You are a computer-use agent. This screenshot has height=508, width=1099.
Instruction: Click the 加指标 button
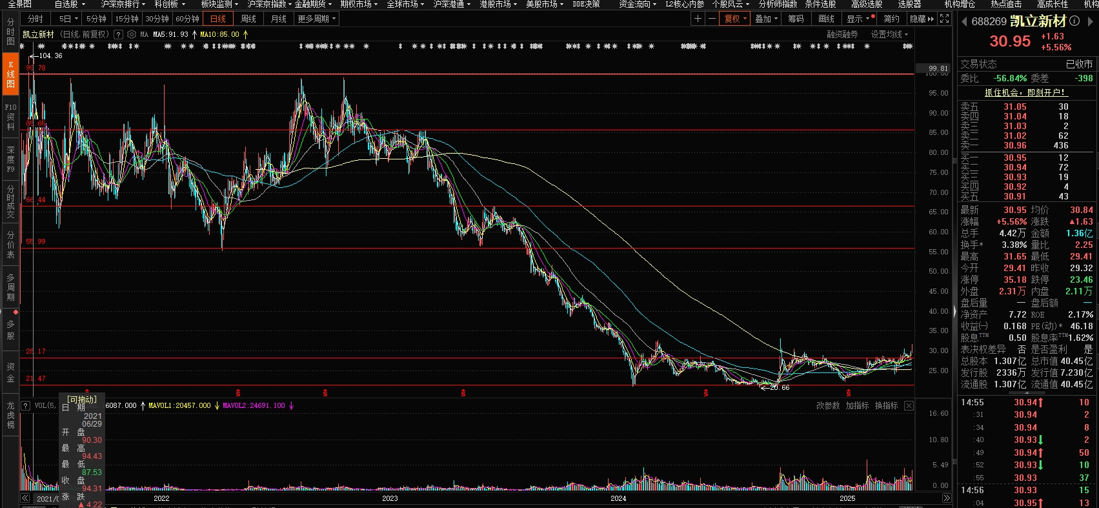pyautogui.click(x=857, y=405)
